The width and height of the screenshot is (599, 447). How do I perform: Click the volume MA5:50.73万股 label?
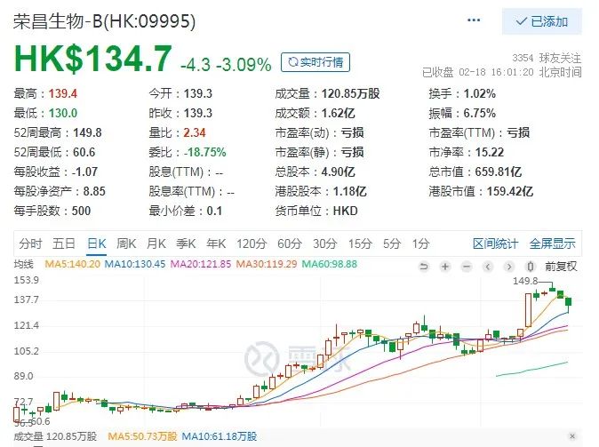point(142,436)
